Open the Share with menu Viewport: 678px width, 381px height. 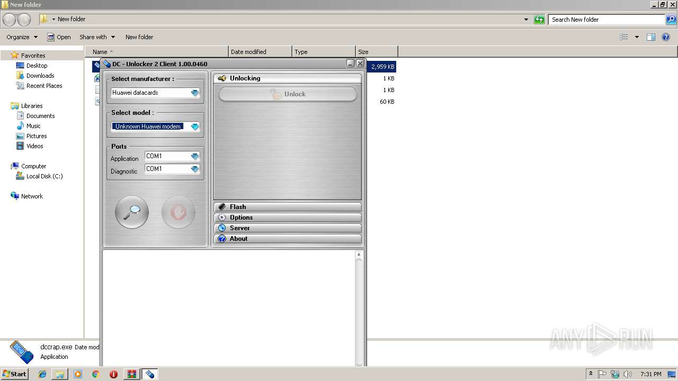click(x=97, y=37)
